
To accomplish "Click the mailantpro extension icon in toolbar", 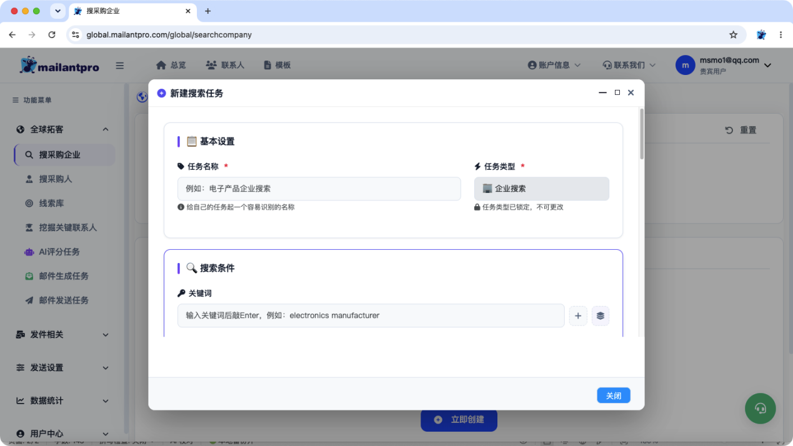I will click(761, 35).
